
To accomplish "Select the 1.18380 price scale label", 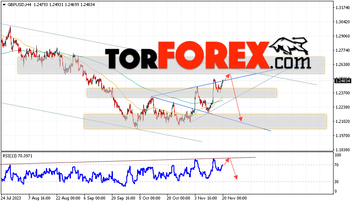I will pos(343,150).
